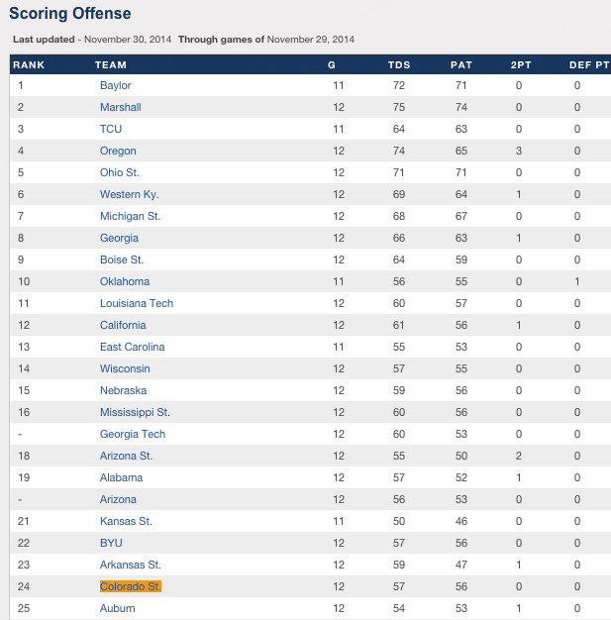Image resolution: width=611 pixels, height=620 pixels.
Task: Click the November 29, 2014 games date
Action: (310, 40)
